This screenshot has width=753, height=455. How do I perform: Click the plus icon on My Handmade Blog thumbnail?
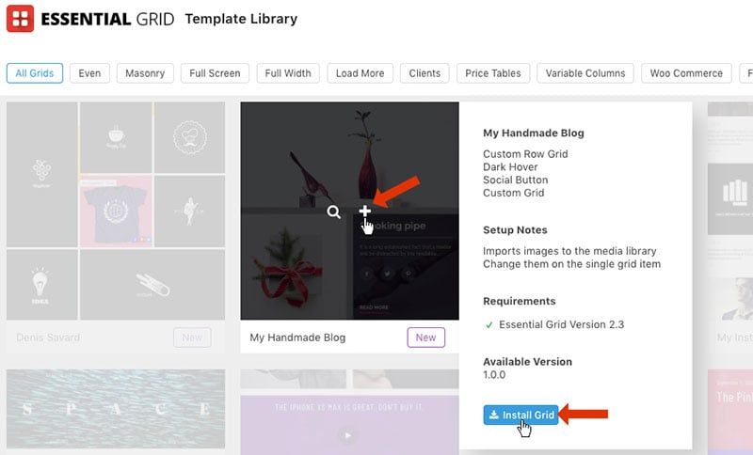coord(364,211)
